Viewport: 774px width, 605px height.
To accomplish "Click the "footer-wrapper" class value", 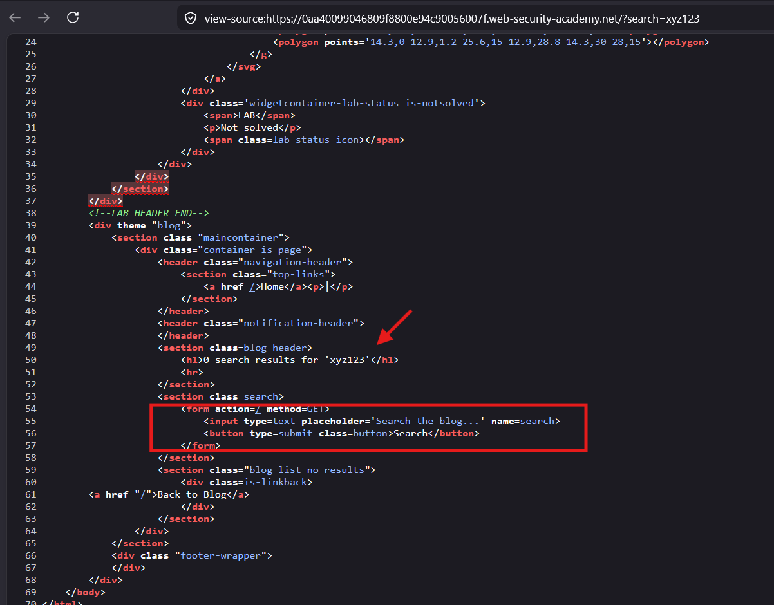I will point(221,555).
